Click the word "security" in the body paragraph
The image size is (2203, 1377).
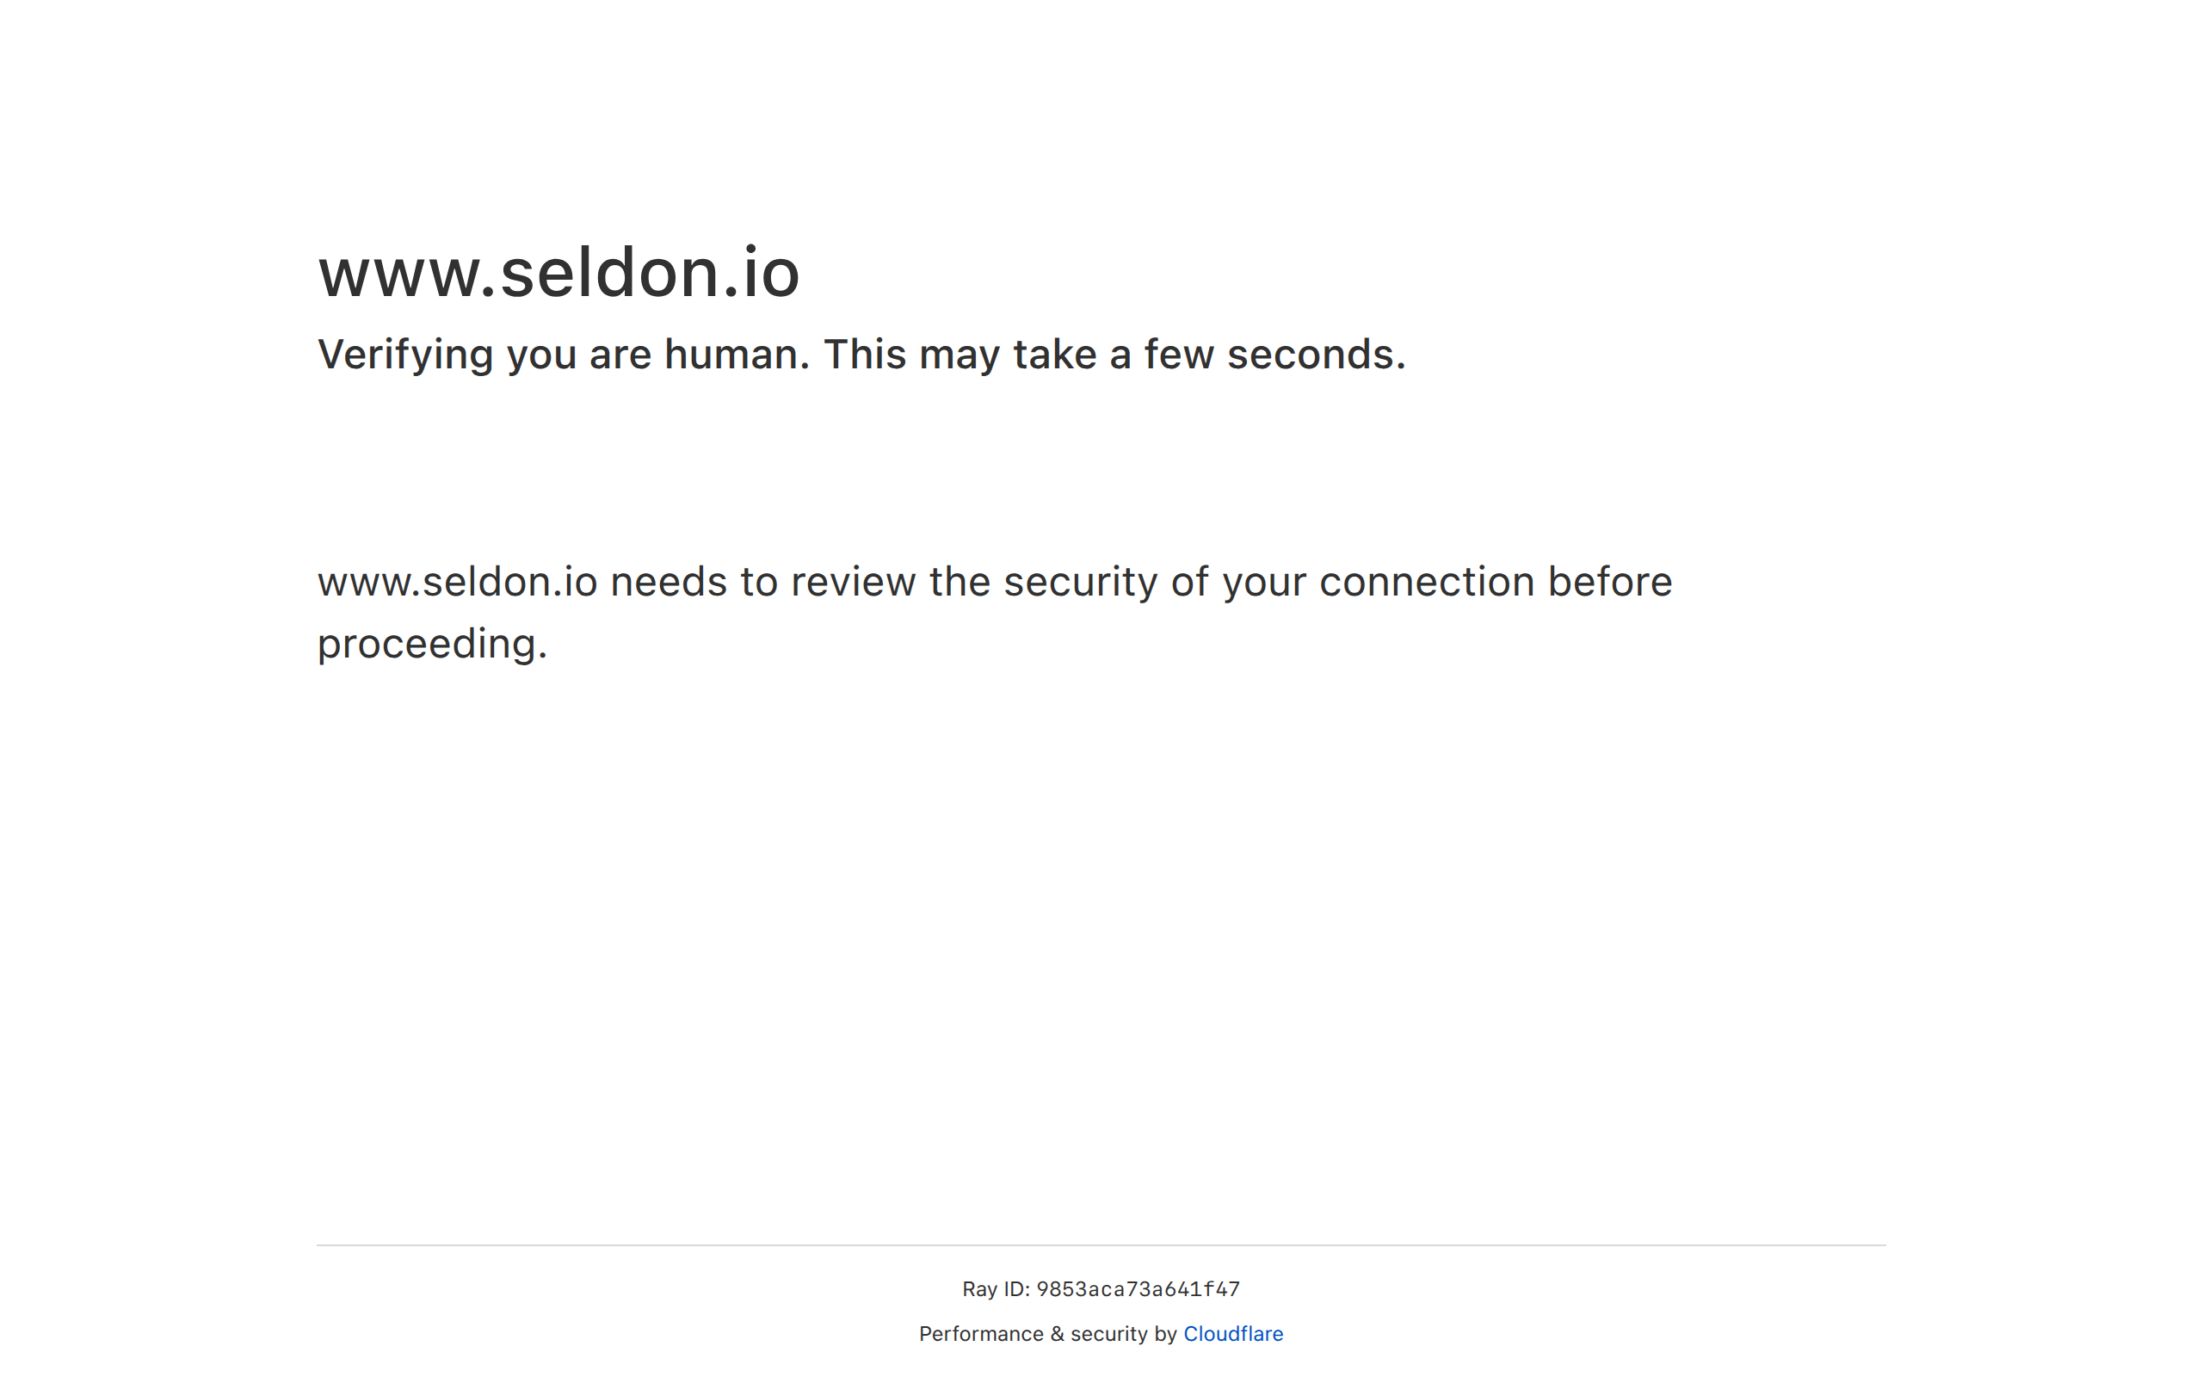[1080, 582]
